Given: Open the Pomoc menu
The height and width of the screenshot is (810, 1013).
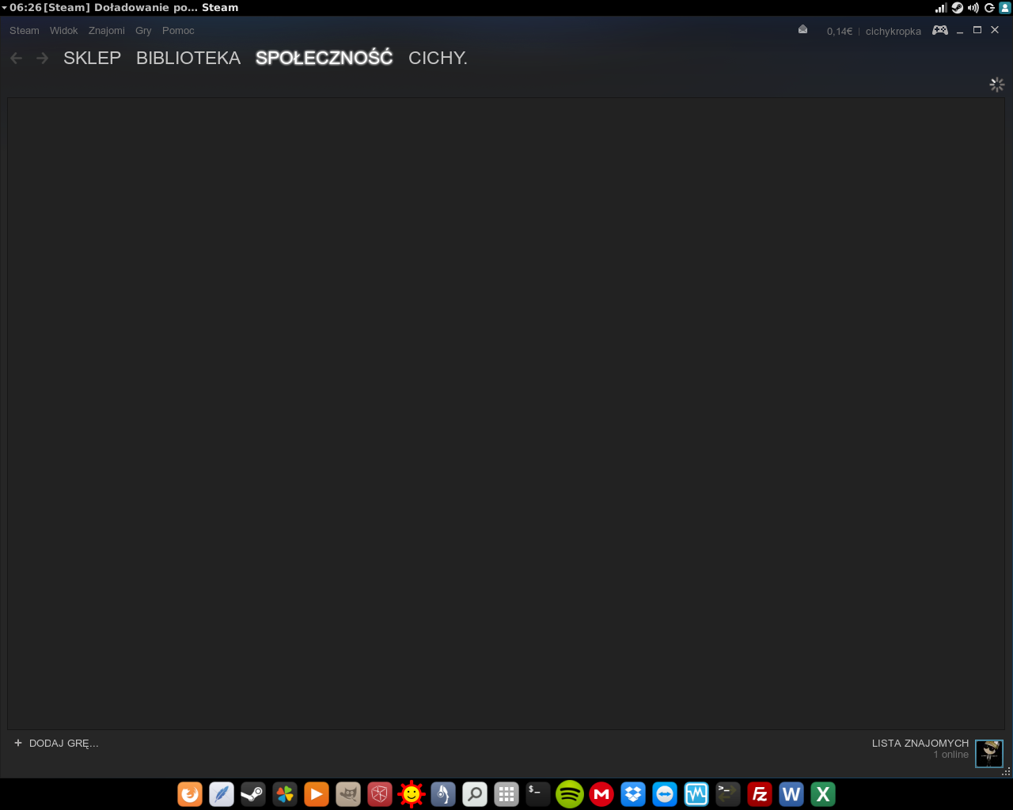Looking at the screenshot, I should point(178,31).
